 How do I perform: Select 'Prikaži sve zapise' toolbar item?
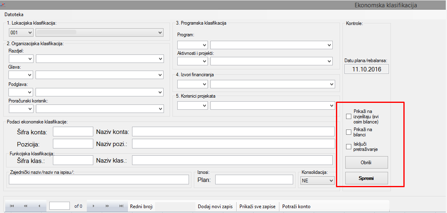257,206
